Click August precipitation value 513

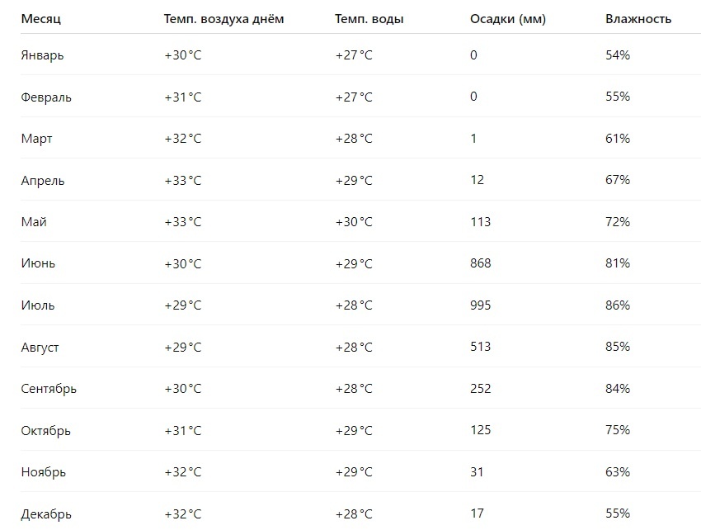click(x=481, y=347)
